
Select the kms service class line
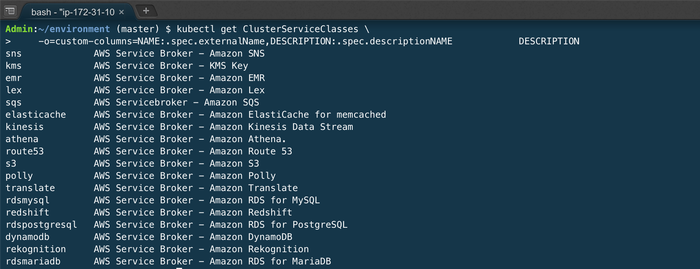coord(13,66)
